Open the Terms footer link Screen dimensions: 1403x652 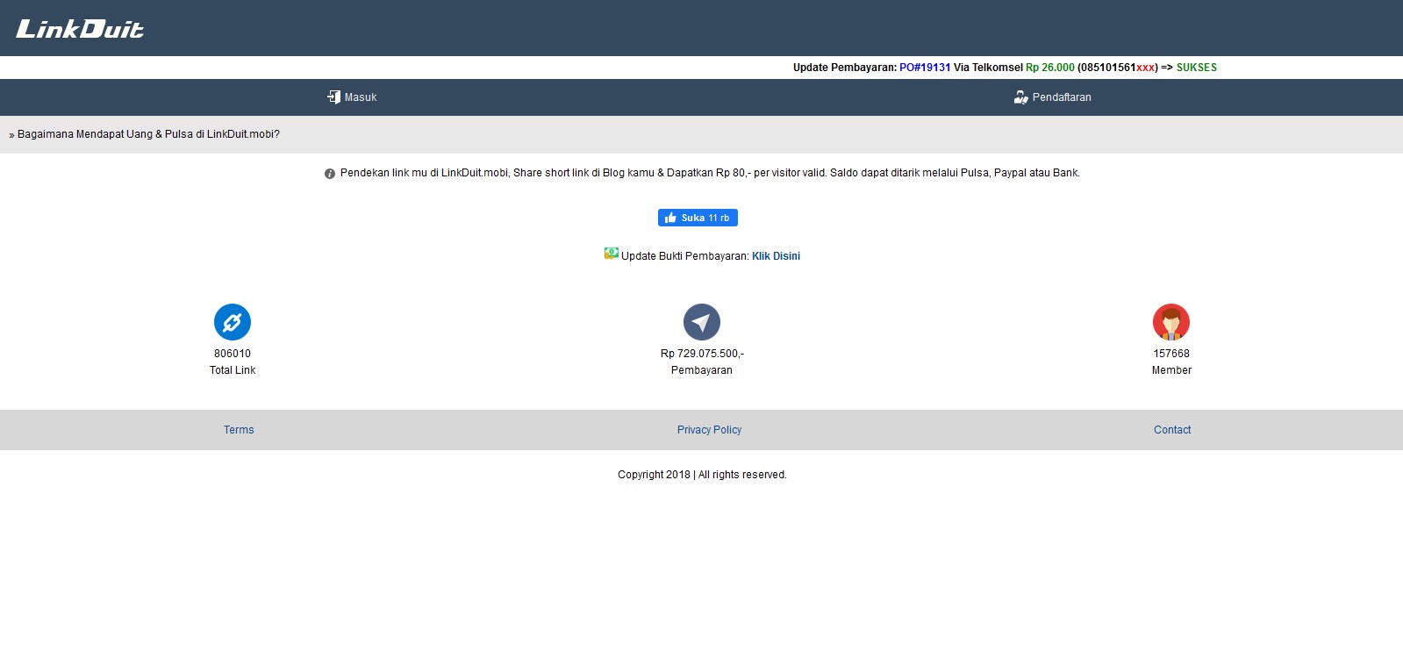click(239, 430)
